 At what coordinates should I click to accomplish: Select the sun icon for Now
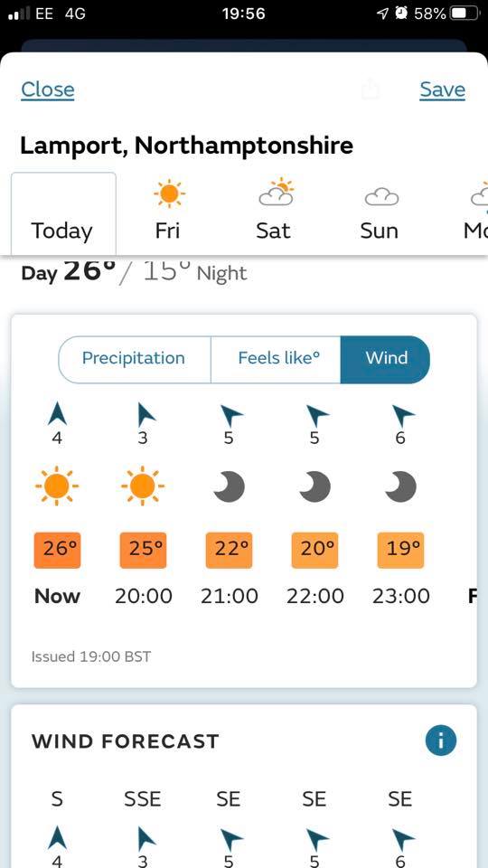tap(57, 486)
